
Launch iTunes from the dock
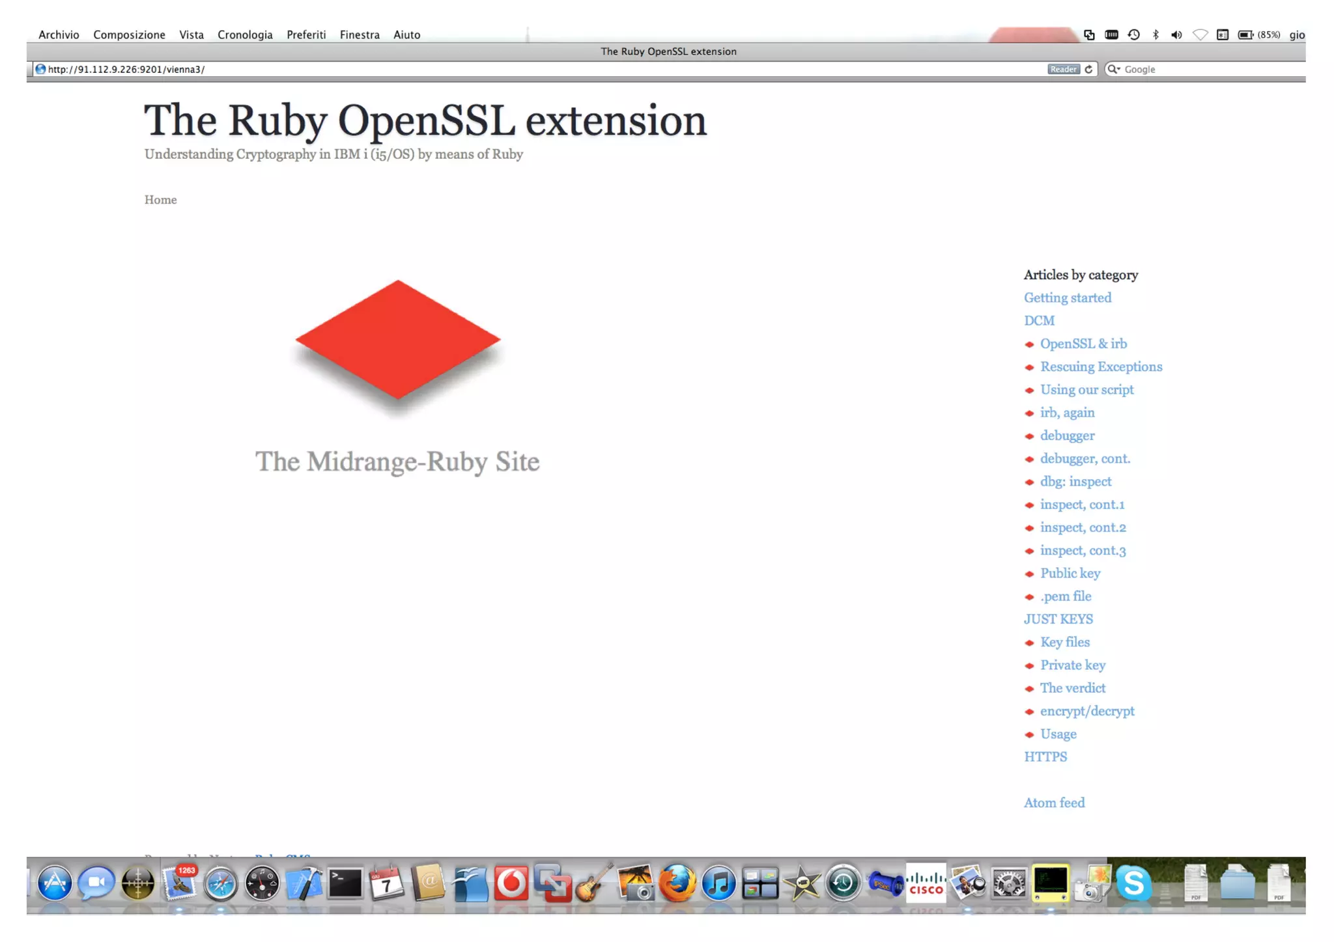tap(718, 883)
